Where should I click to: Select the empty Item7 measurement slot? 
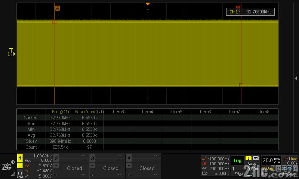[235, 112]
